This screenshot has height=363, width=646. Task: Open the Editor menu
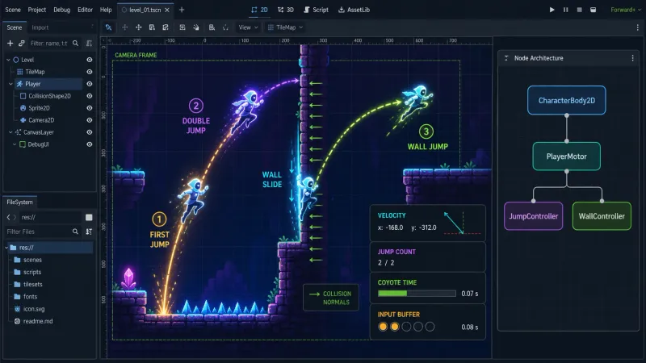pos(85,10)
